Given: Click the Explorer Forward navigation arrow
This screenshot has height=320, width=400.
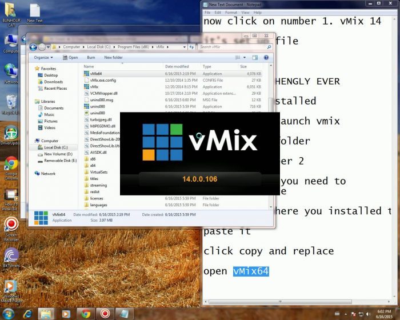Looking at the screenshot, I should point(42,47).
